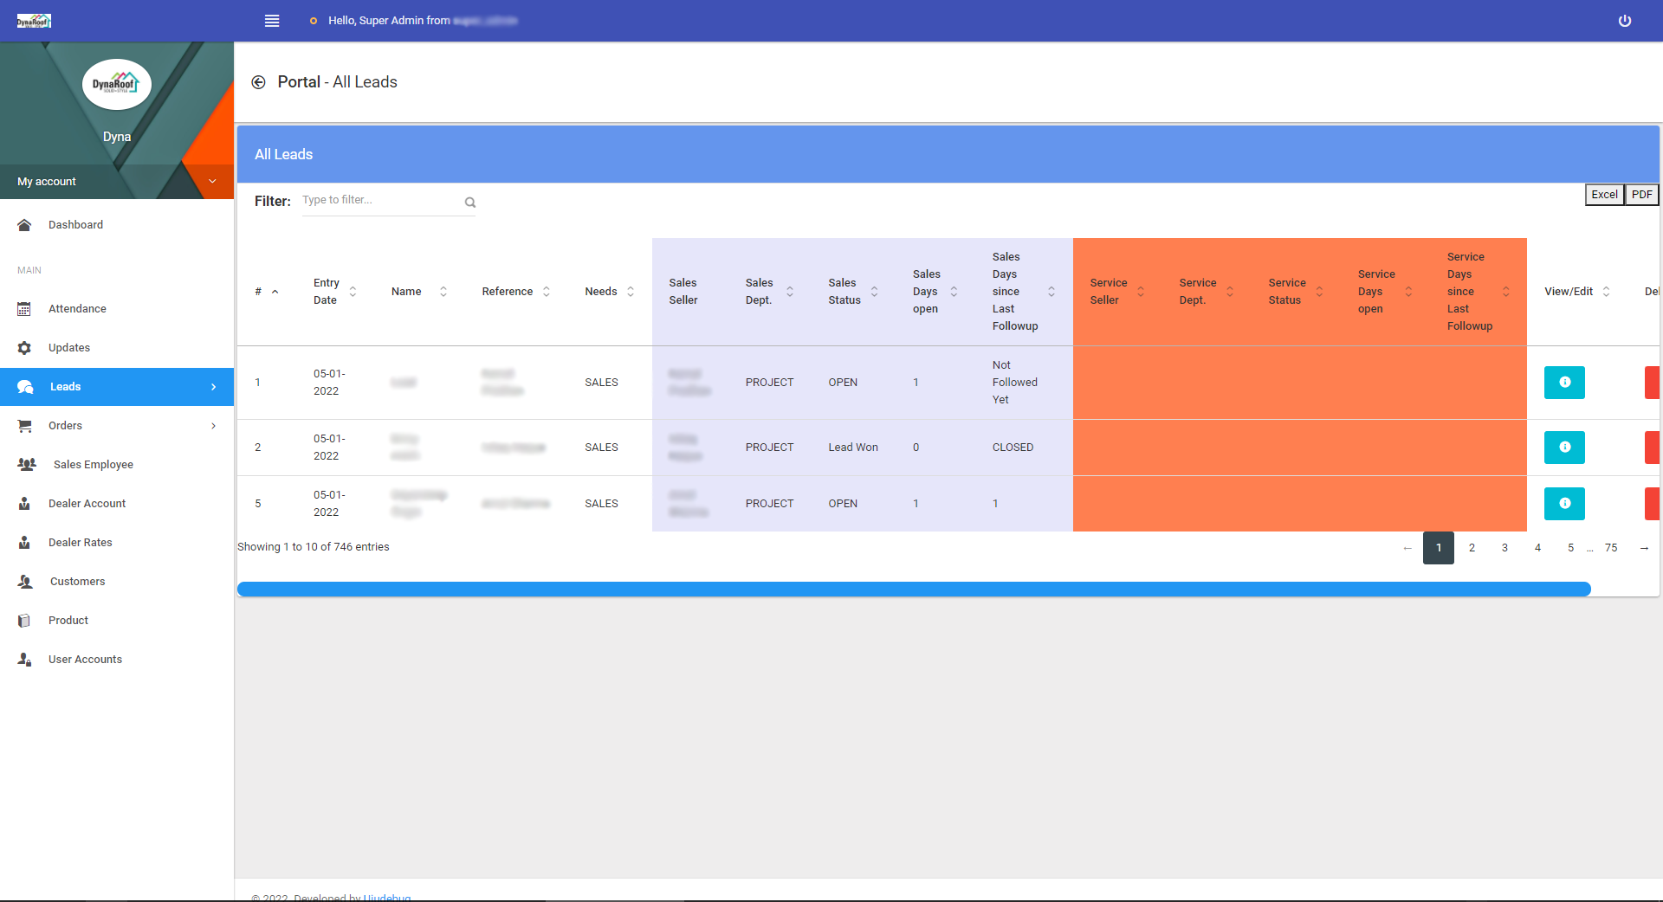Open the Dashboard page
This screenshot has width=1663, height=902.
pos(75,224)
